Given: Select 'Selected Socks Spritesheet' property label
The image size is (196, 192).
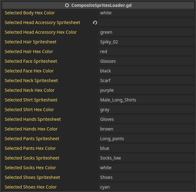Looking at the screenshot, I should tap(32, 158).
